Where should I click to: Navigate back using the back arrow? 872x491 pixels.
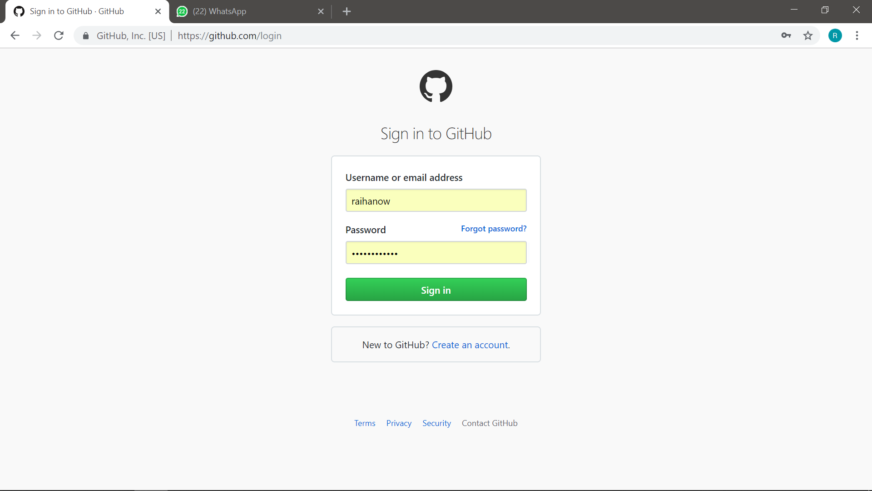(15, 35)
